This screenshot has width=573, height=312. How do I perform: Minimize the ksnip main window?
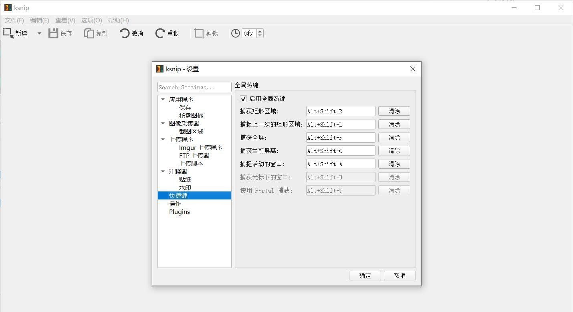click(x=514, y=8)
